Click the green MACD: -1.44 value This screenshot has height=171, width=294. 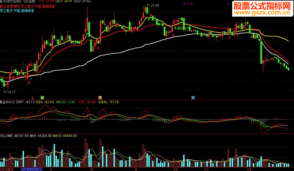coord(66,102)
